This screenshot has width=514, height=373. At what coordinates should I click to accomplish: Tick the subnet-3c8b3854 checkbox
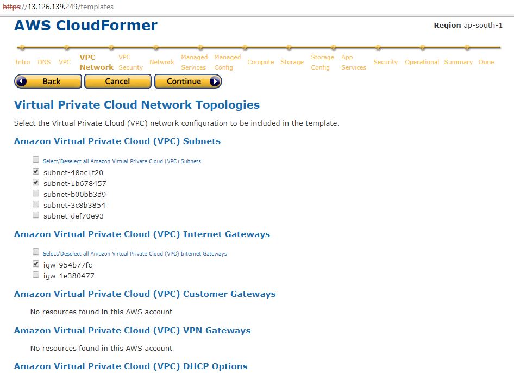(36, 204)
